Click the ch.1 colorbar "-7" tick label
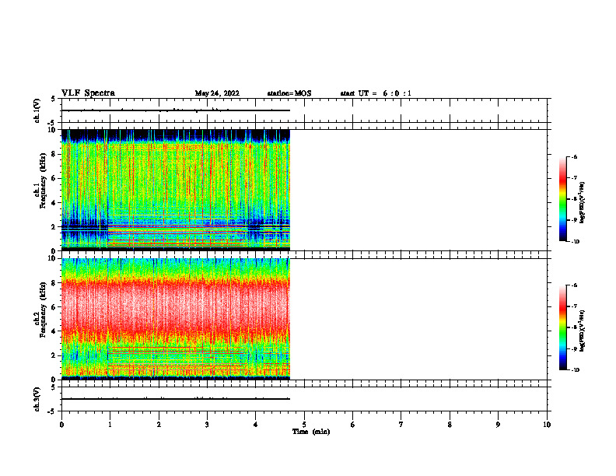The width and height of the screenshot is (616, 476). tap(574, 178)
